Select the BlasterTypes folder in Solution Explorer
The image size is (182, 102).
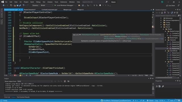click(174, 38)
